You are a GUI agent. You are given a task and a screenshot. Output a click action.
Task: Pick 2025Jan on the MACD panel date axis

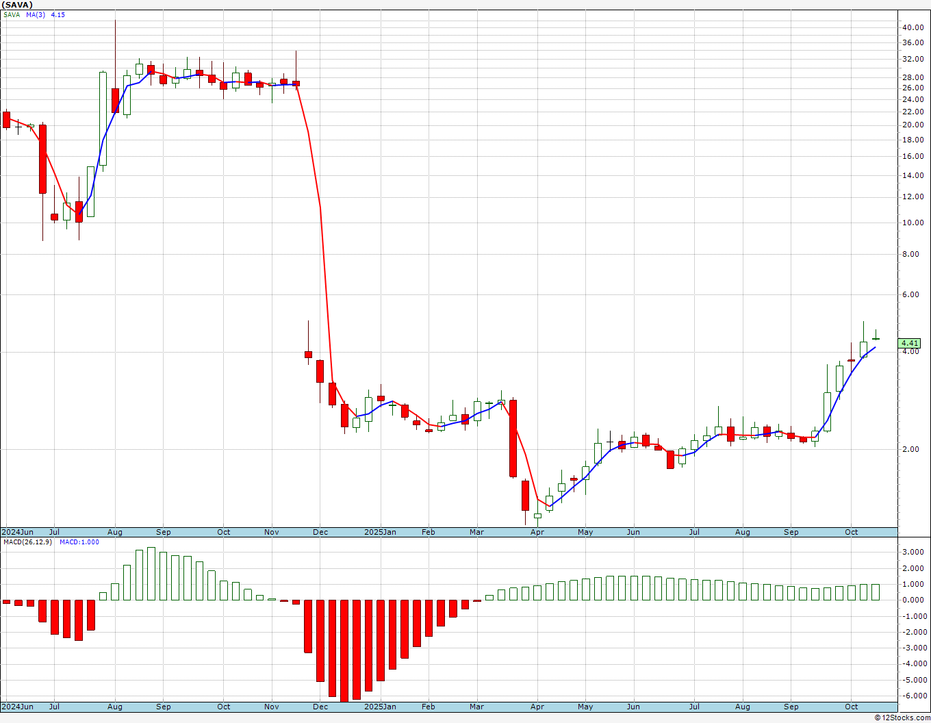[380, 707]
